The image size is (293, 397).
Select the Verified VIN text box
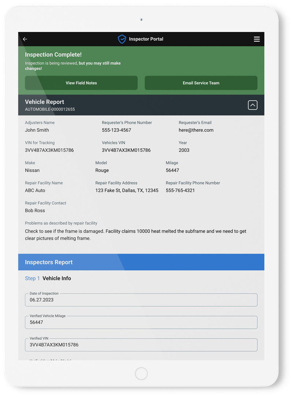click(141, 345)
